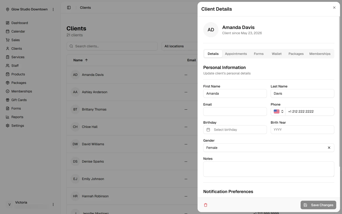Open the Forms document icon
This screenshot has width=342, height=214.
tap(7, 109)
